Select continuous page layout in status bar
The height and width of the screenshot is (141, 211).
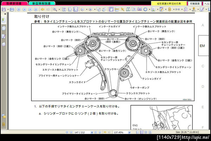pos(142,132)
